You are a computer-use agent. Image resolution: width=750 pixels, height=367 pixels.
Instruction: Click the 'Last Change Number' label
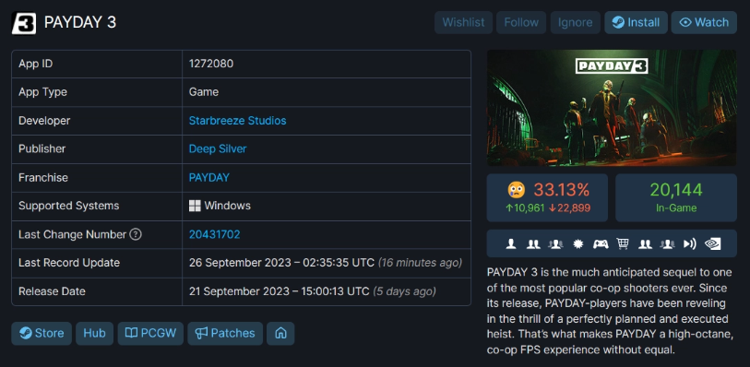click(72, 234)
